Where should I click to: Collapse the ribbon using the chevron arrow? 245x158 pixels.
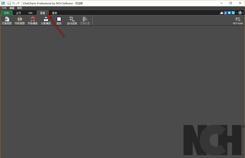237,13
